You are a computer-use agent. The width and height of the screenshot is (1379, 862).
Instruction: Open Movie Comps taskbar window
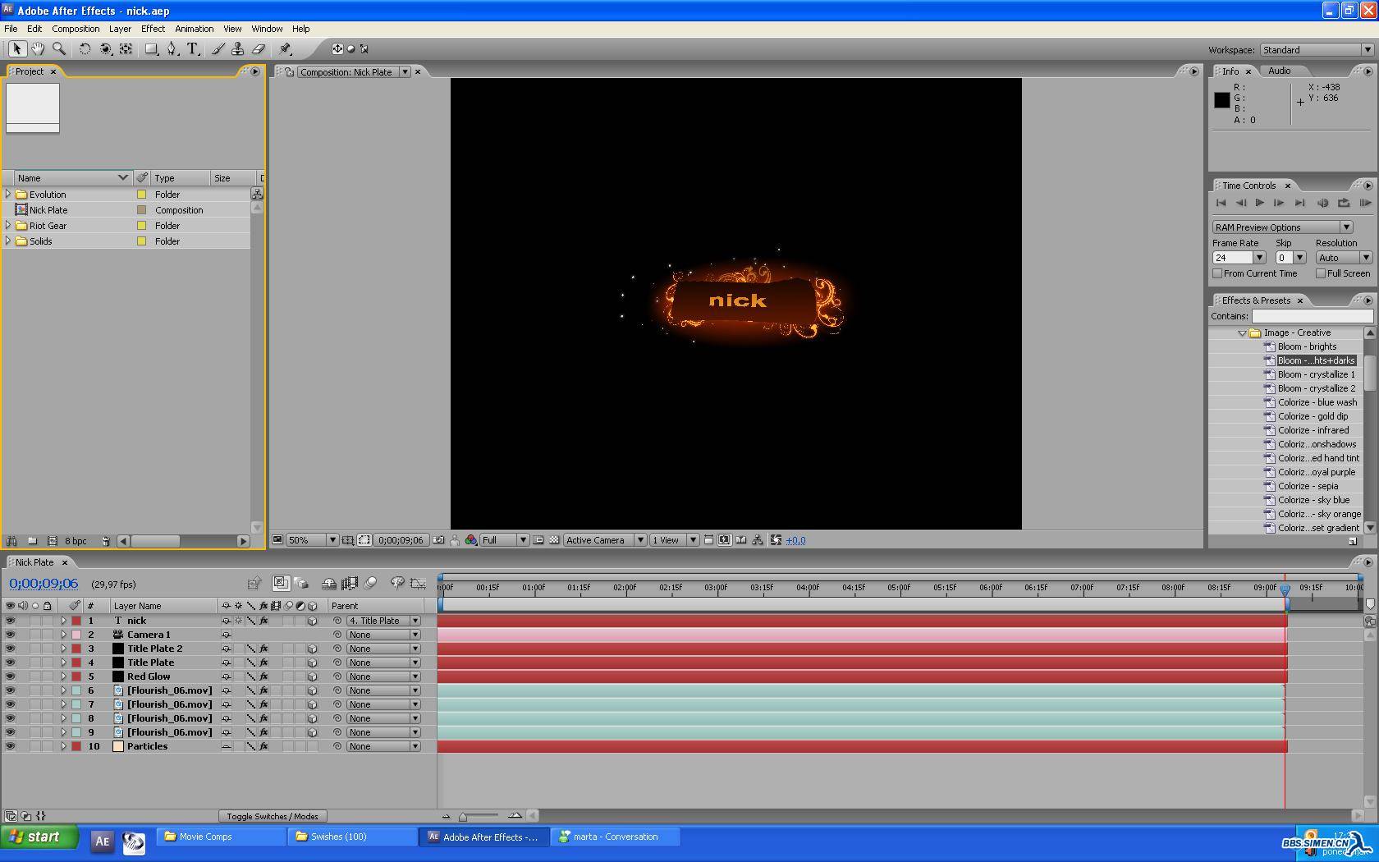click(x=221, y=837)
